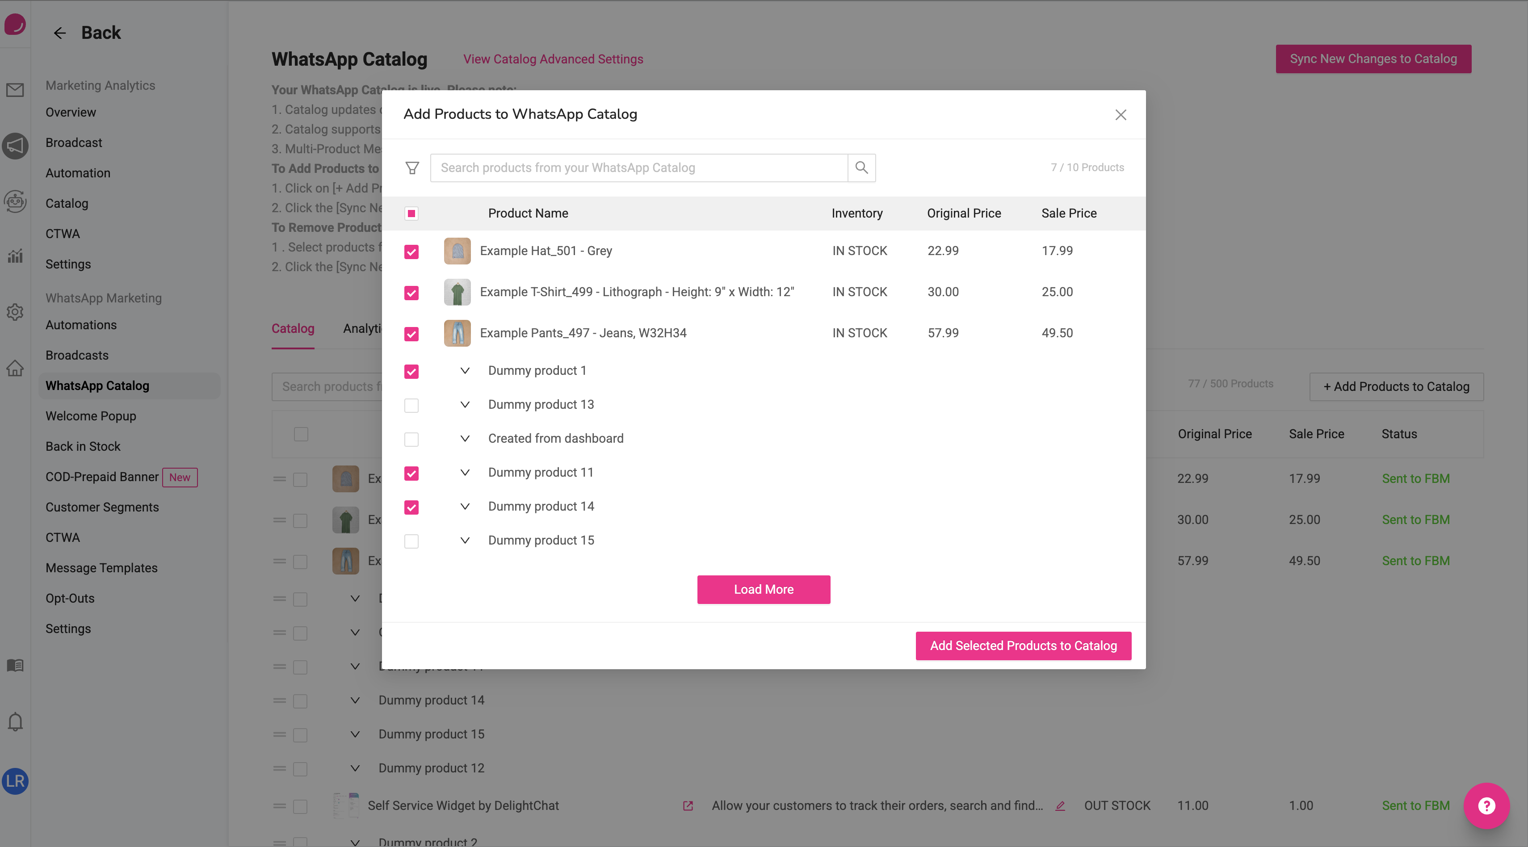Toggle the select-all checkbox in modal header

(x=411, y=214)
